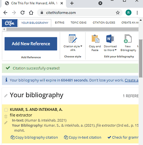The width and height of the screenshot is (143, 145).
Task: Open the CITATION GUIDES menu item
Action: pos(104,22)
